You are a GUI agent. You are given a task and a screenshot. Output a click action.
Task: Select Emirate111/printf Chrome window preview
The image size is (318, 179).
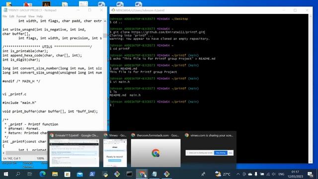tap(74, 150)
